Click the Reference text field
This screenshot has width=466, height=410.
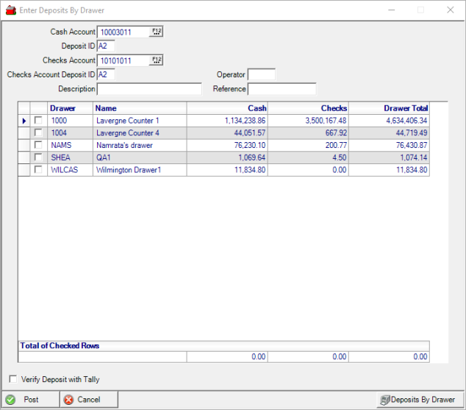click(282, 89)
